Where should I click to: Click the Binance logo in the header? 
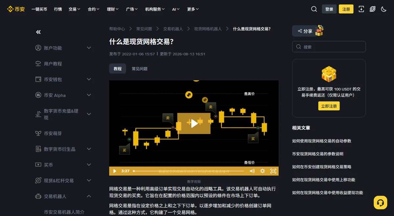[16, 9]
